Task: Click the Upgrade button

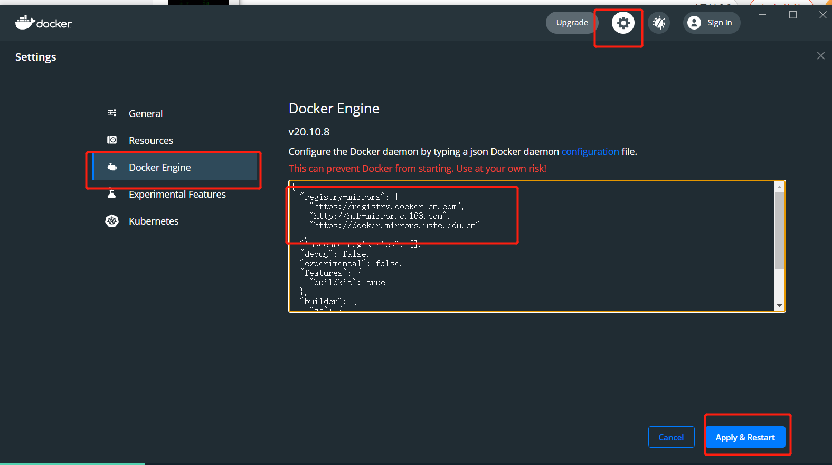Action: [x=572, y=23]
